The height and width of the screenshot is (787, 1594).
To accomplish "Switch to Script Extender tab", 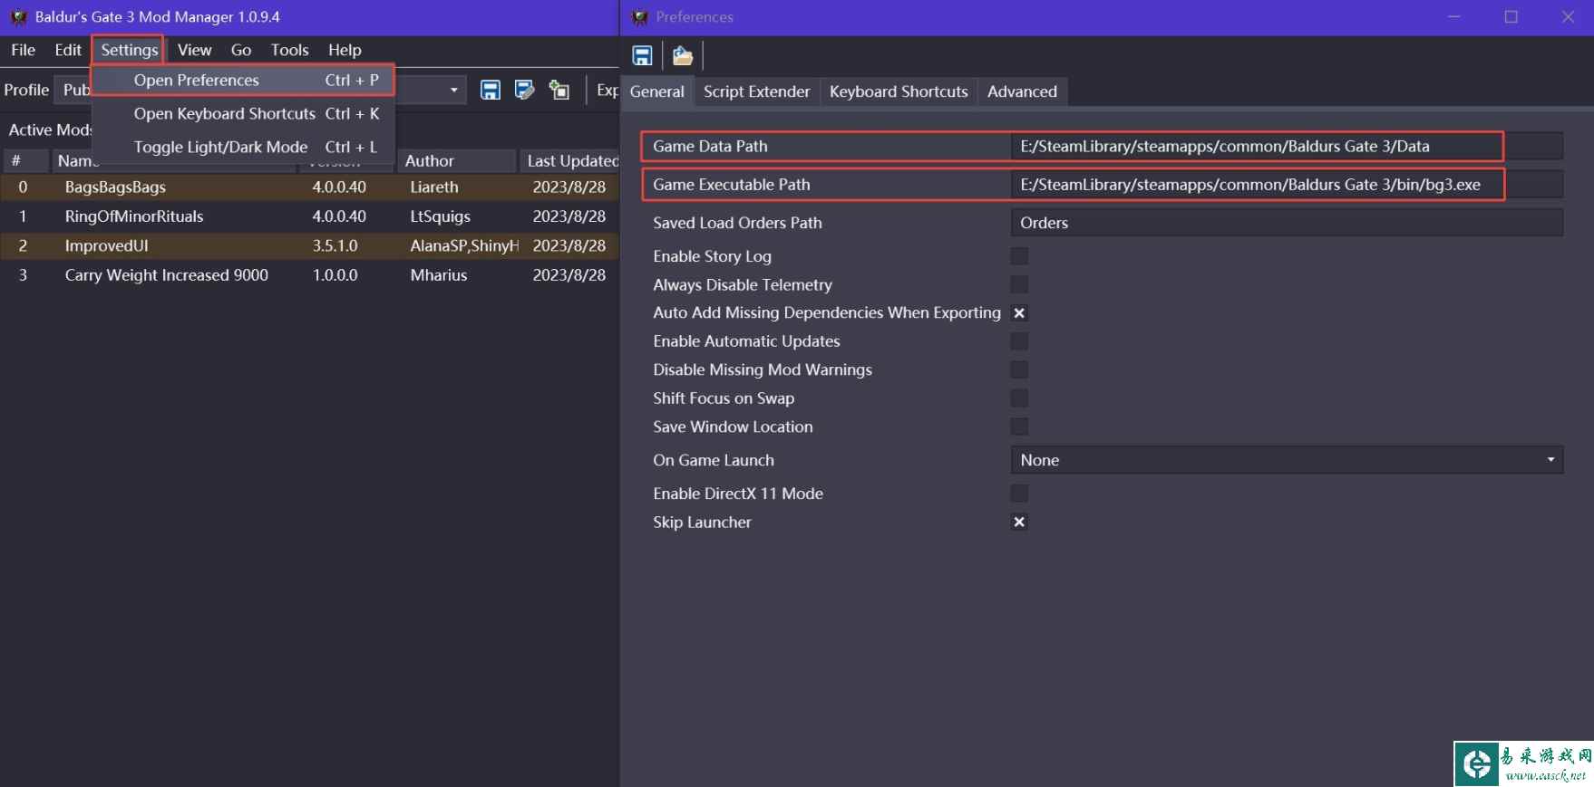I will coord(757,91).
